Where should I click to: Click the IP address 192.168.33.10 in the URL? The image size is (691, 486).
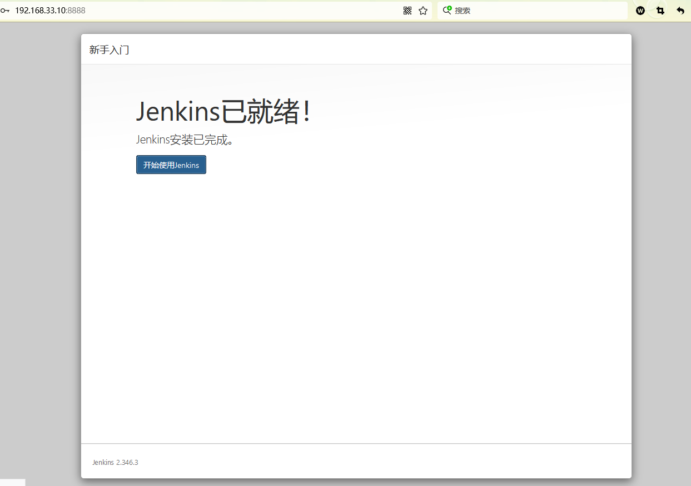pyautogui.click(x=41, y=11)
